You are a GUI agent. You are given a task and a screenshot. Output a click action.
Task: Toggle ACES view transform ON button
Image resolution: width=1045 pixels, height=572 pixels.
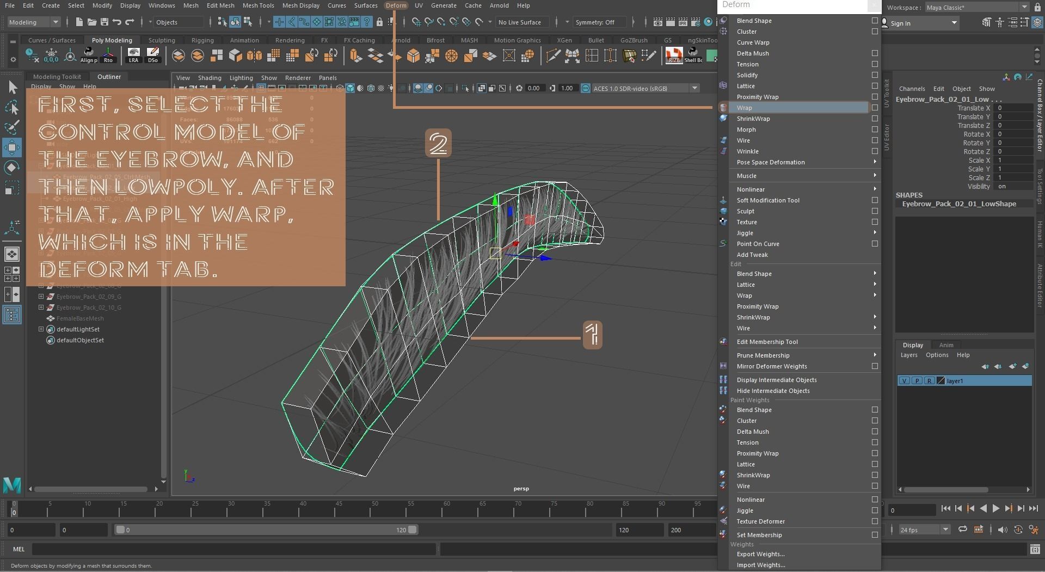586,88
